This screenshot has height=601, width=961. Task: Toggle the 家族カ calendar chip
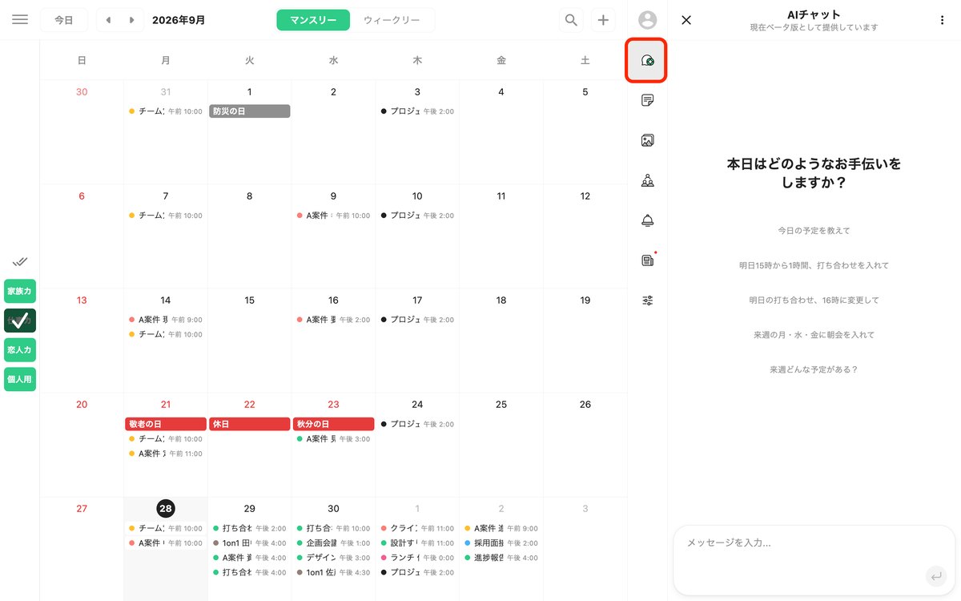click(x=20, y=292)
